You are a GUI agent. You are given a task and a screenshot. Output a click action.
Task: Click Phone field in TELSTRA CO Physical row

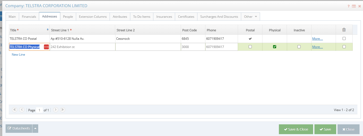[x=222, y=47]
